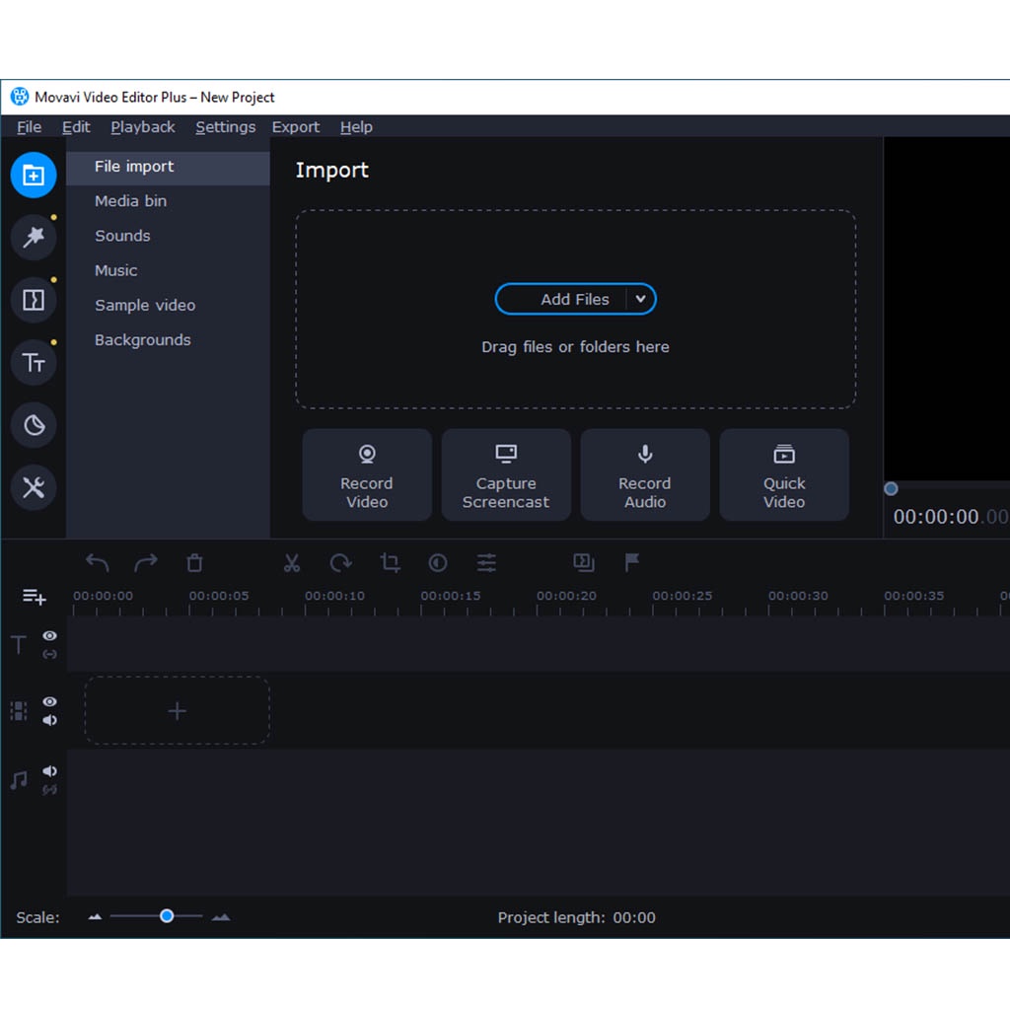Select Sample video in import list
1010x1010 pixels.
pyautogui.click(x=145, y=305)
